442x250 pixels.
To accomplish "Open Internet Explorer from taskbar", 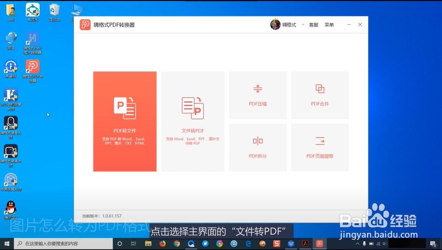I will point(234,243).
